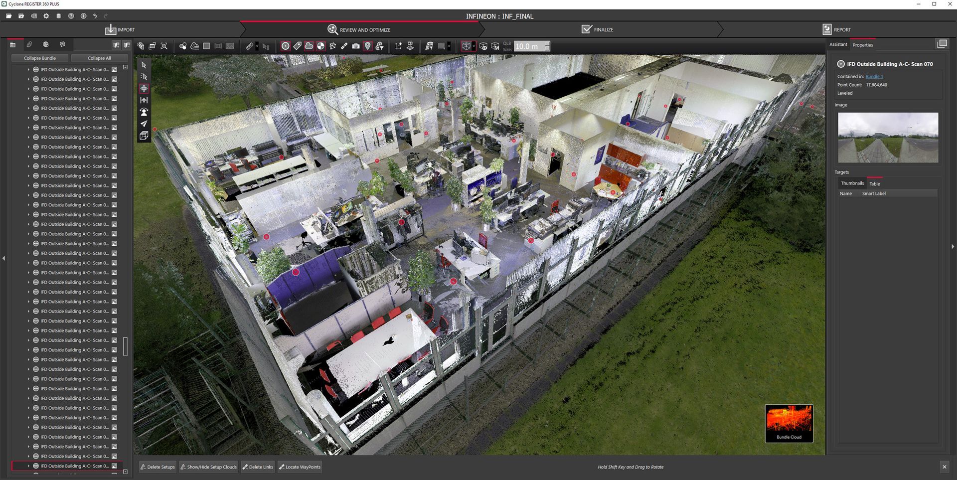957x480 pixels.
Task: Choose the orbit navigation tool icon
Action: [144, 88]
